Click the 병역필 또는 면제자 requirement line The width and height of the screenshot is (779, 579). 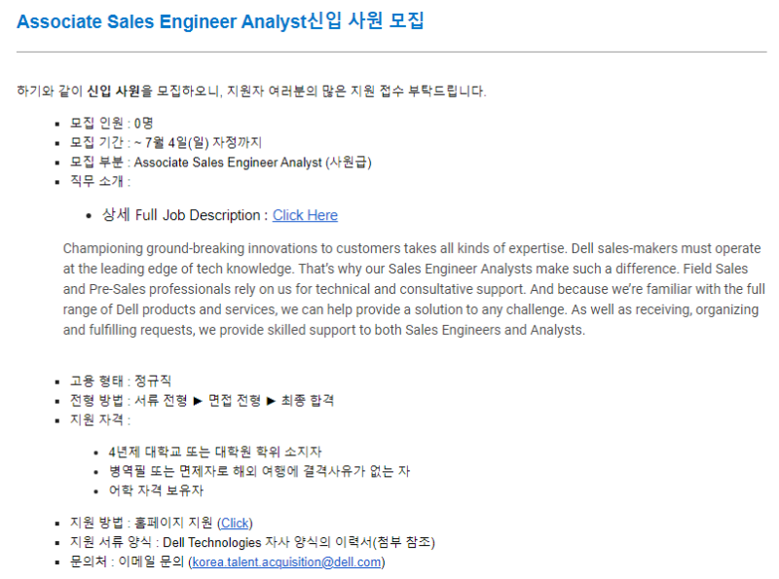click(x=259, y=471)
